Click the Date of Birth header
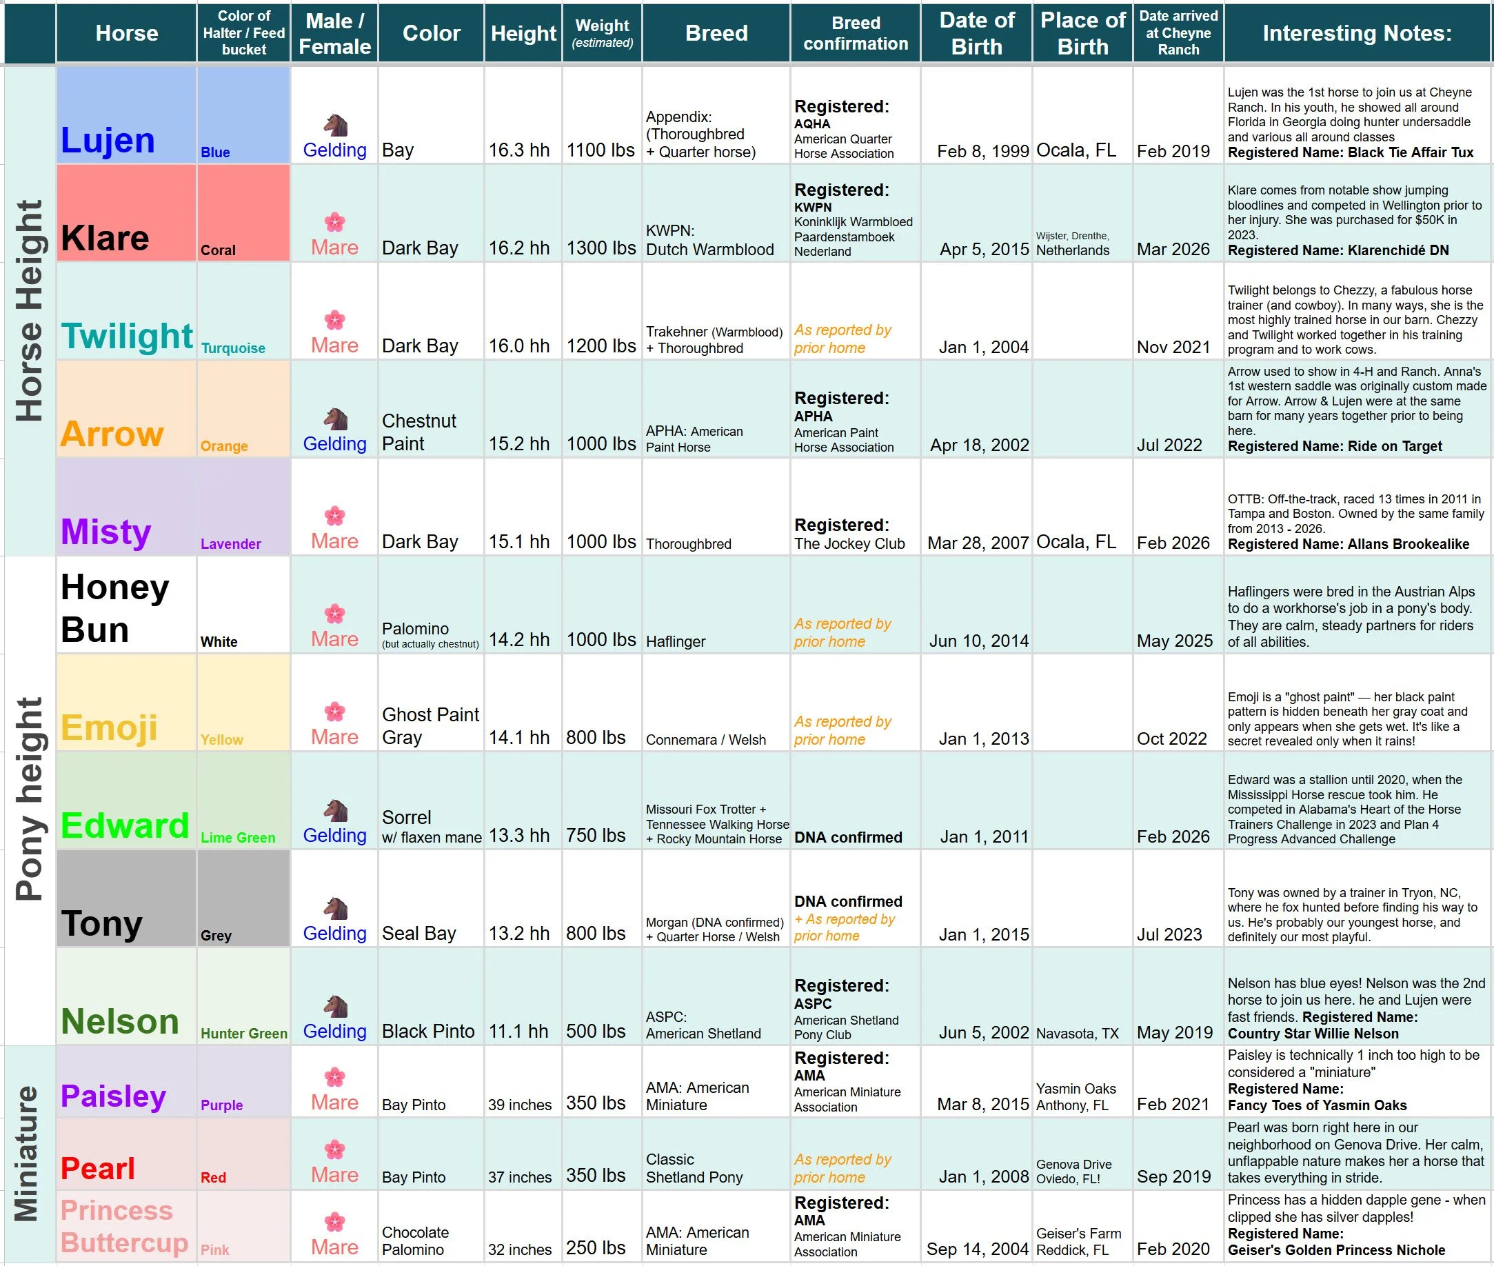1494x1266 pixels. 976,33
